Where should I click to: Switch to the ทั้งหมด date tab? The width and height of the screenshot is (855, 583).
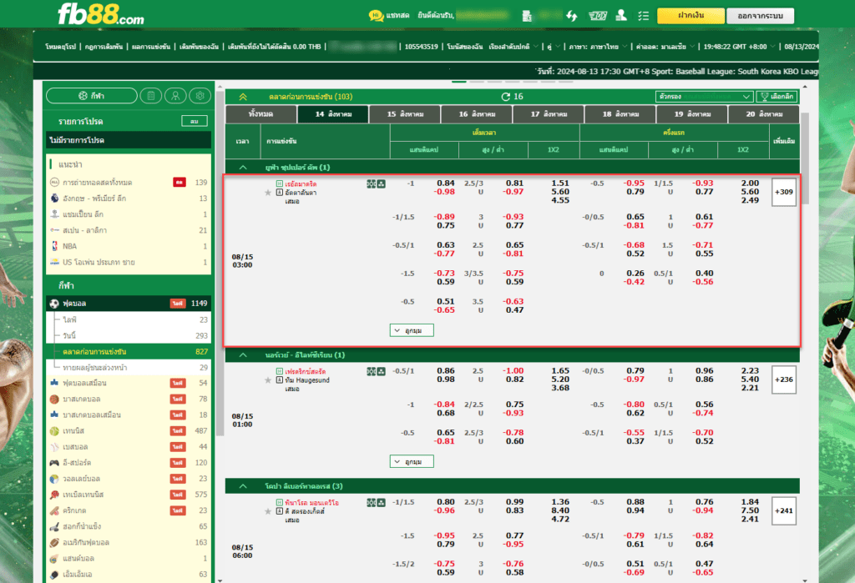[x=261, y=114]
